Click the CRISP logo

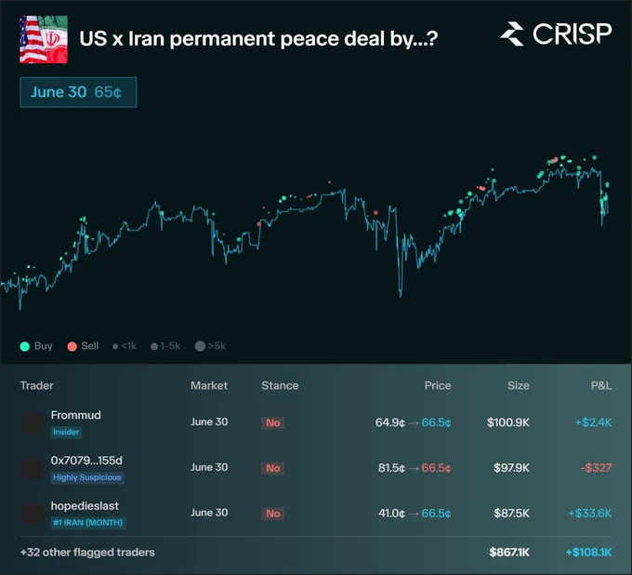[x=556, y=33]
